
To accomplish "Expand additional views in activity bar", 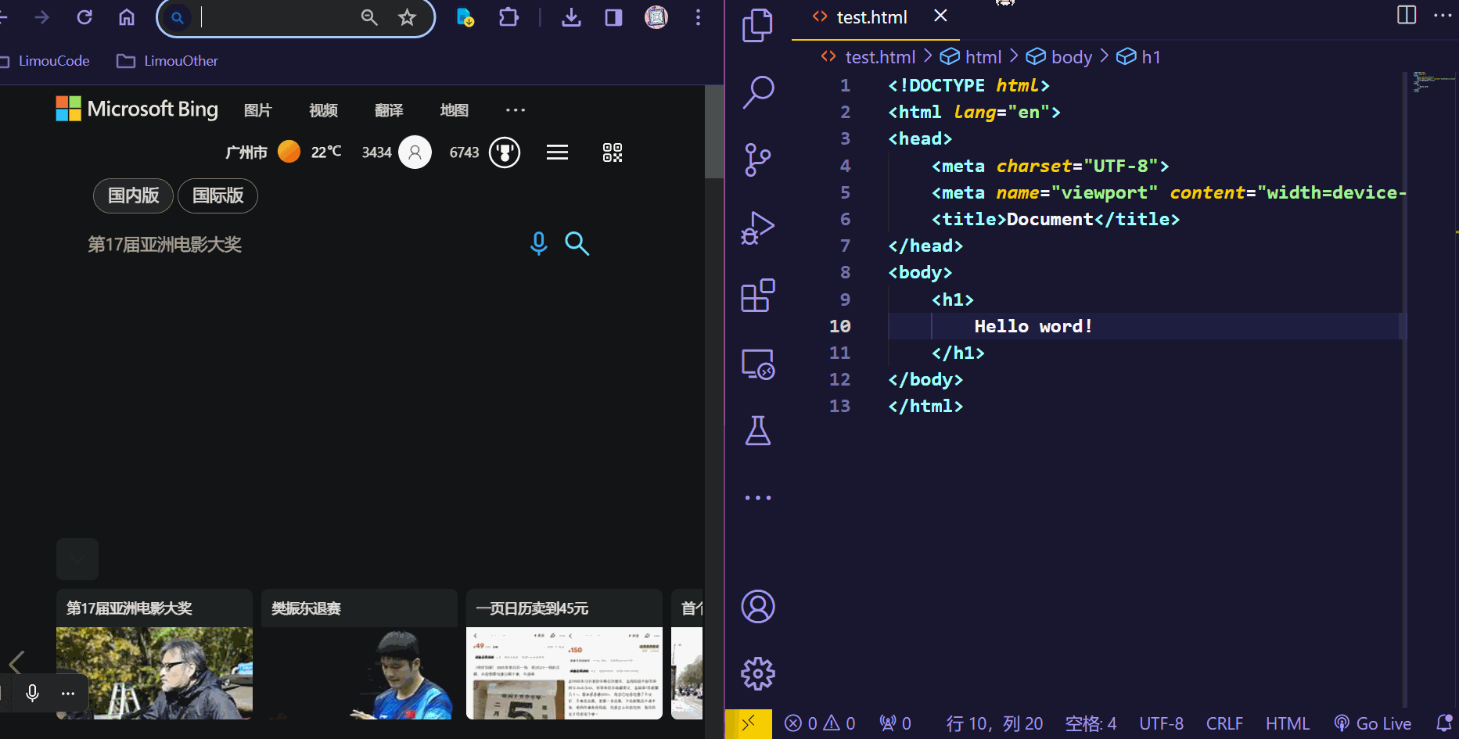I will point(757,497).
